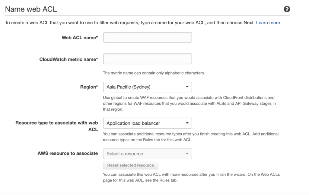
Task: Click the AWS resource to associate label
Action: coord(68,153)
